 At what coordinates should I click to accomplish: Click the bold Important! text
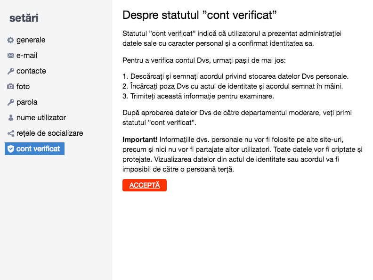tap(140, 140)
